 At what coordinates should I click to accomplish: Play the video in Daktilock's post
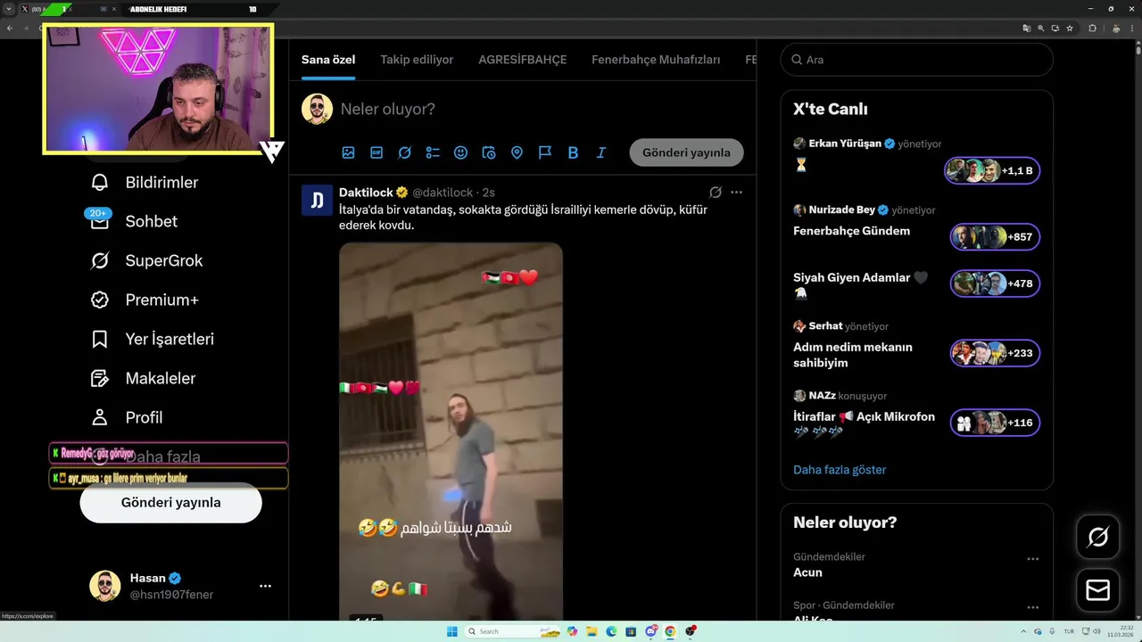451,432
